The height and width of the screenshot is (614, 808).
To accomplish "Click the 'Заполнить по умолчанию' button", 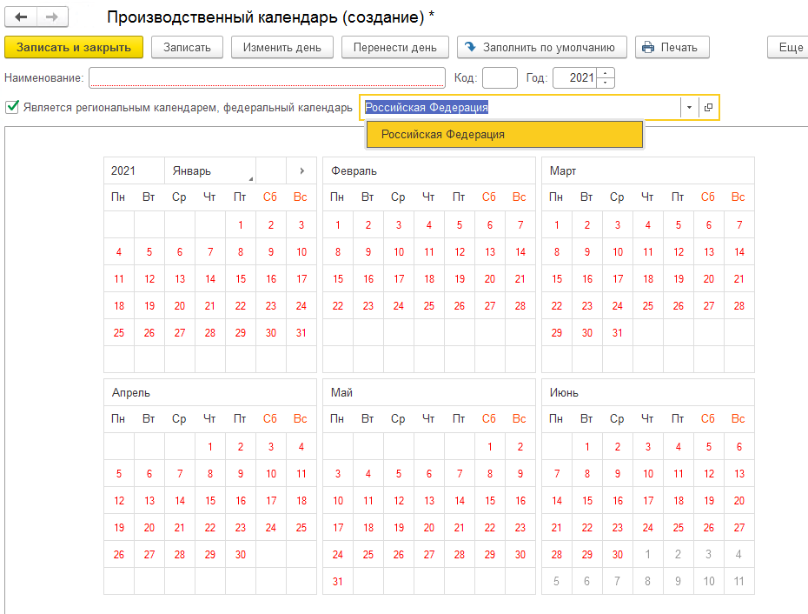I will pos(542,47).
